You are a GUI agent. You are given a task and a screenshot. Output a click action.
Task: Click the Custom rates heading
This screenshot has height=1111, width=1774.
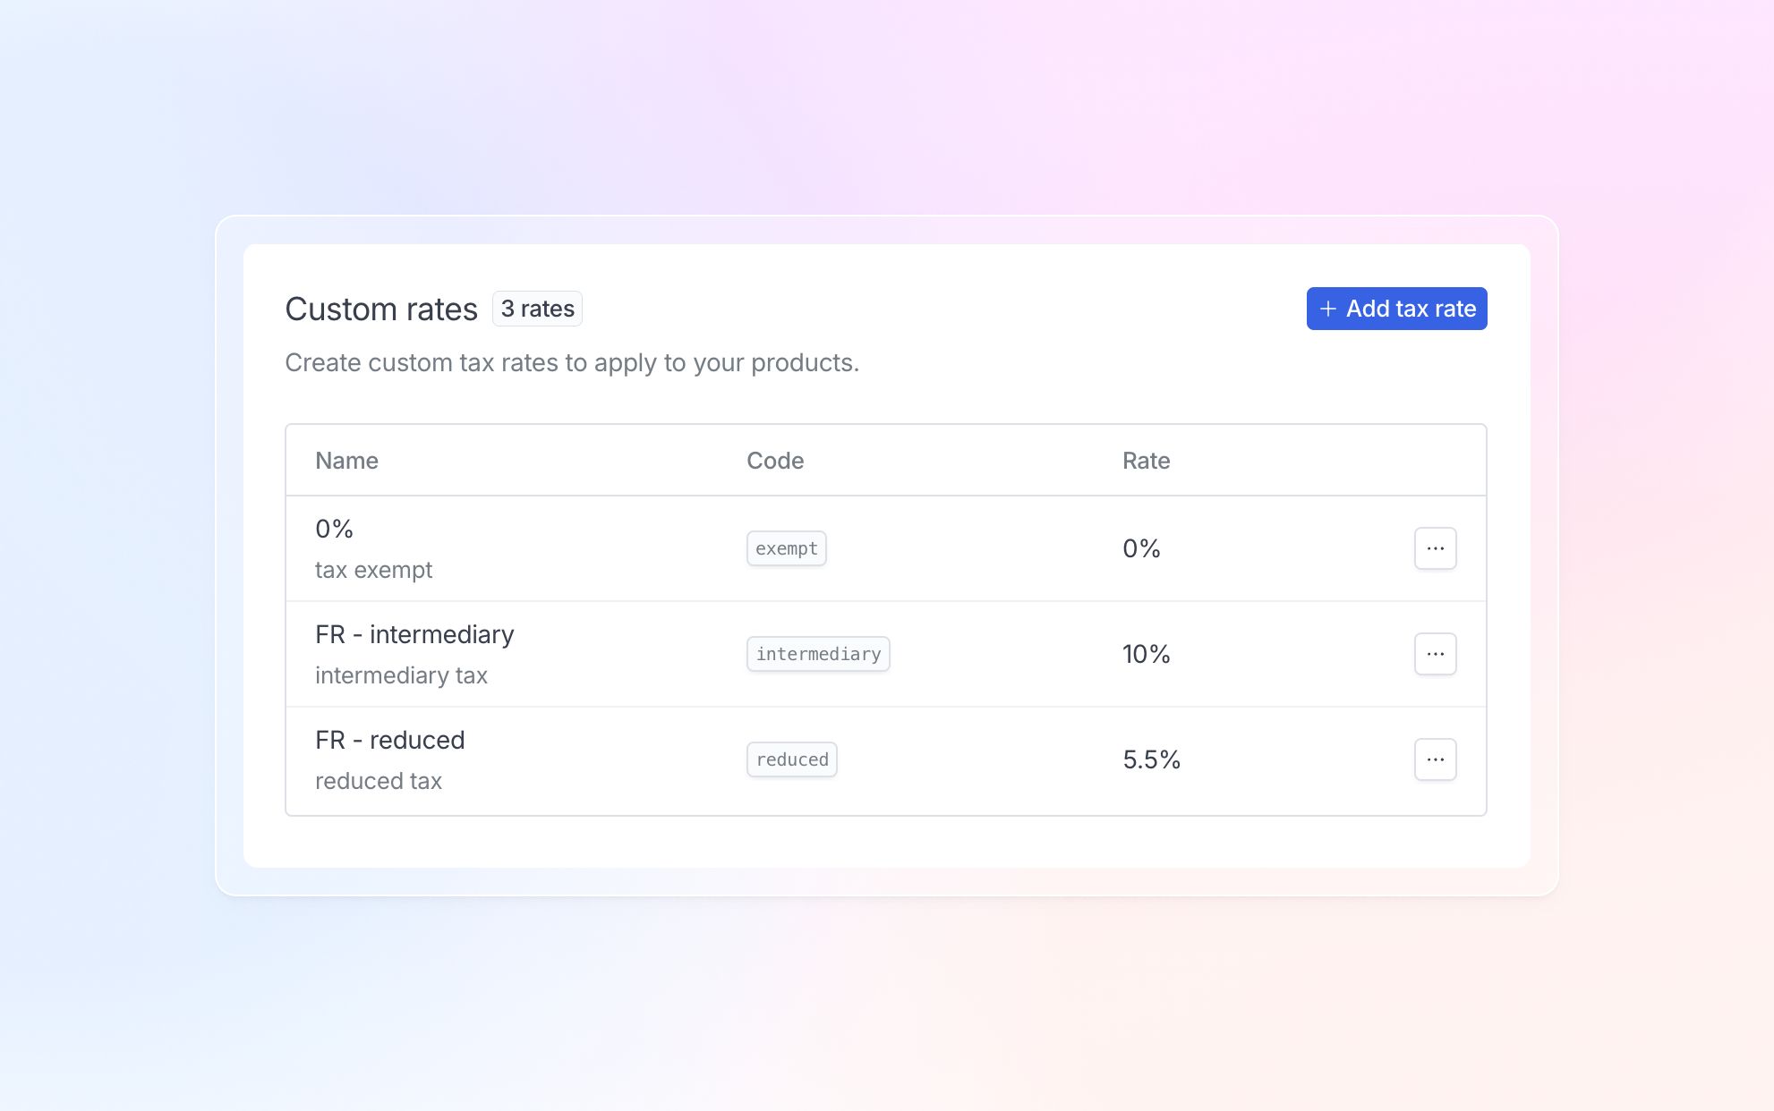[381, 309]
